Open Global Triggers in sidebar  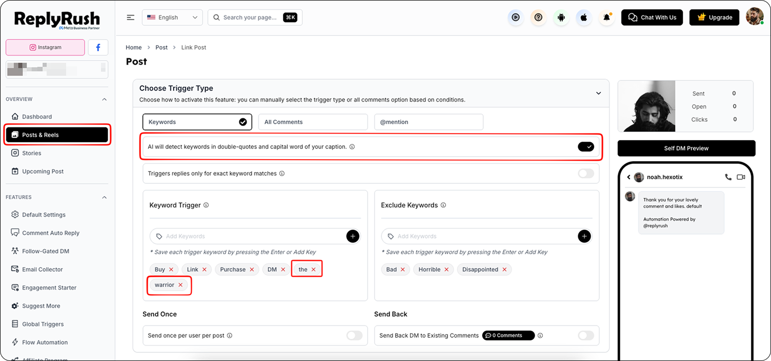pos(57,324)
